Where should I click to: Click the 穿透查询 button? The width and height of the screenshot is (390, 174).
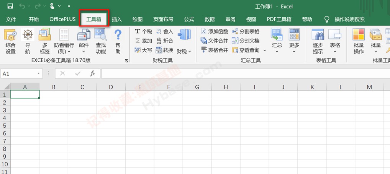point(246,50)
